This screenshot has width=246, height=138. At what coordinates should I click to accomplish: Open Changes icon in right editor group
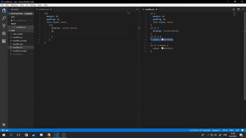(x=233, y=9)
